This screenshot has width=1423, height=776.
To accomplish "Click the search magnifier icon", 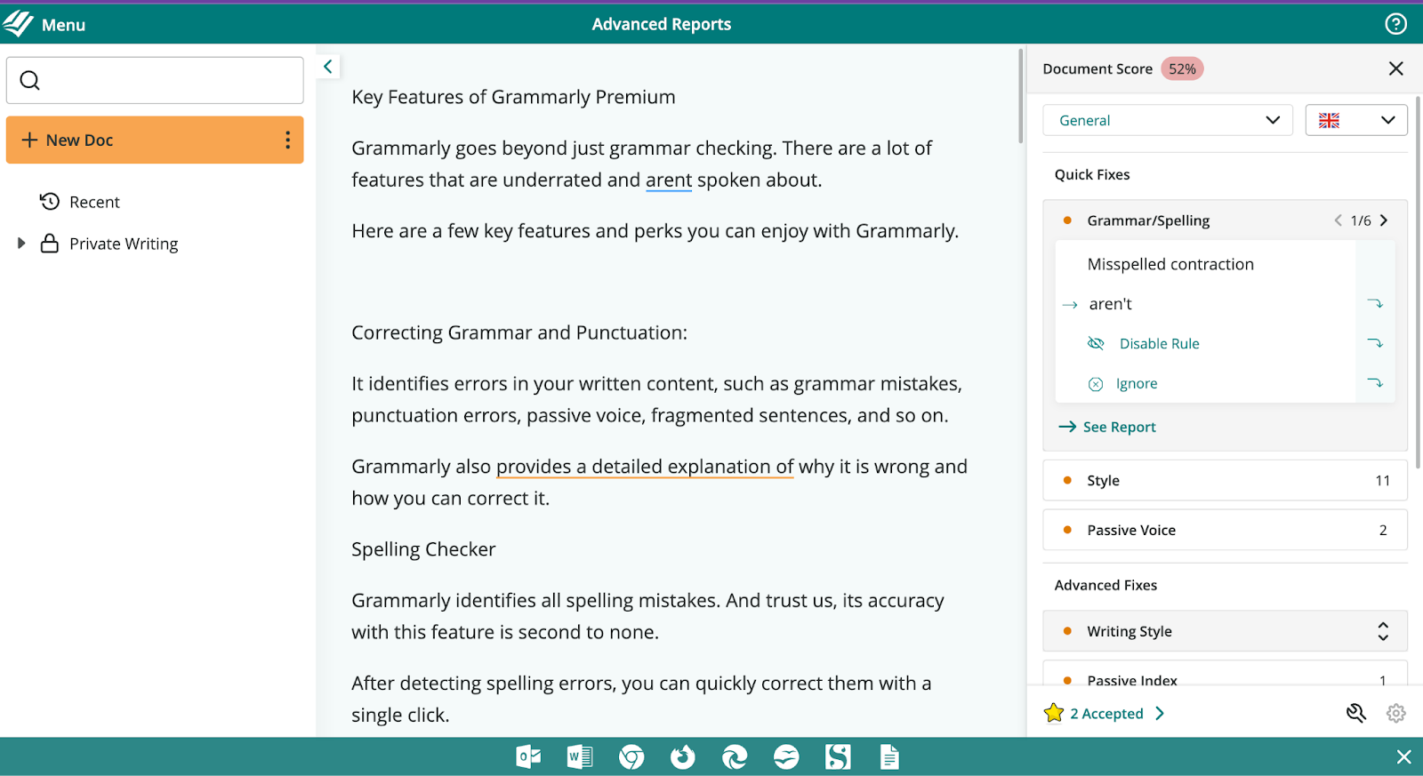I will (30, 81).
